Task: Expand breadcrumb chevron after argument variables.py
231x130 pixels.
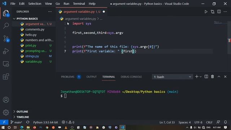Action: click(98, 19)
